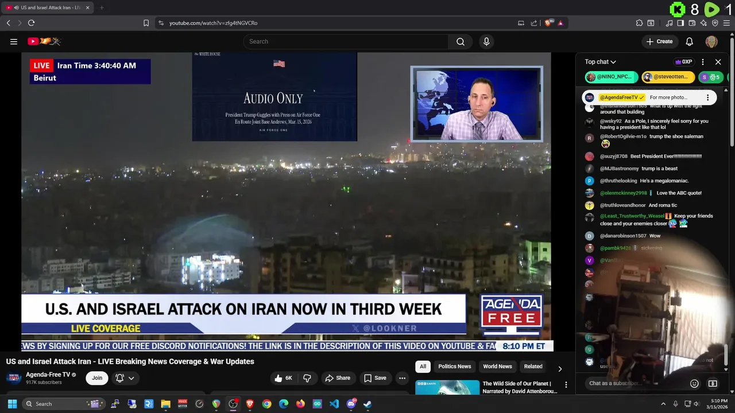Expand the notification bell dropdown next to Join
Image resolution: width=735 pixels, height=413 pixels.
pyautogui.click(x=131, y=378)
